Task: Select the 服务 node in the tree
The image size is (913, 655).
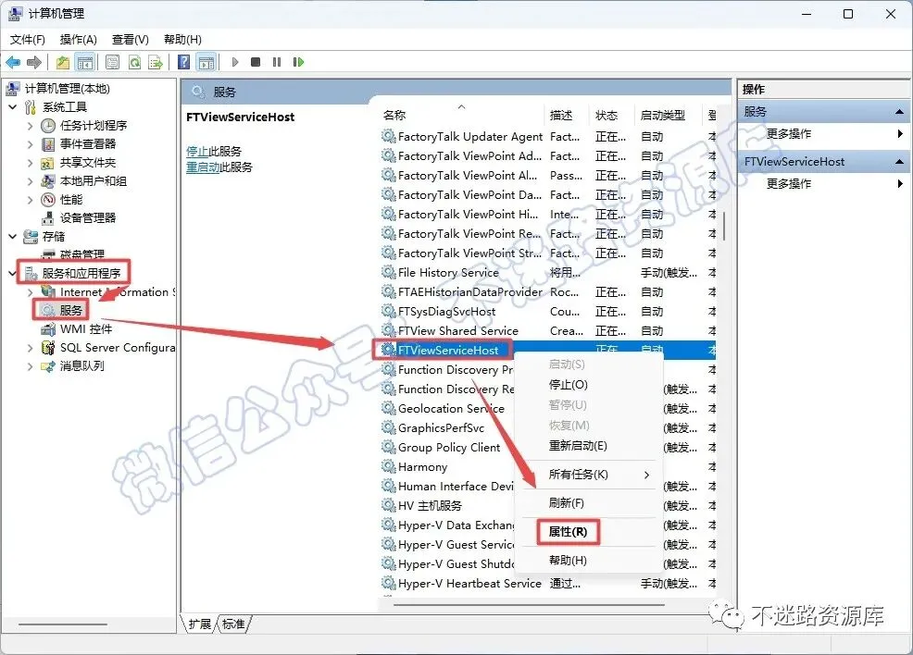Action: [70, 311]
